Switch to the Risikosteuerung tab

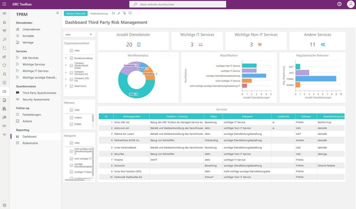99,13
